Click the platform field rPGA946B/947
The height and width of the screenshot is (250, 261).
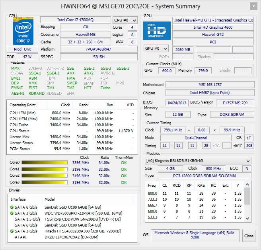[x=99, y=49]
